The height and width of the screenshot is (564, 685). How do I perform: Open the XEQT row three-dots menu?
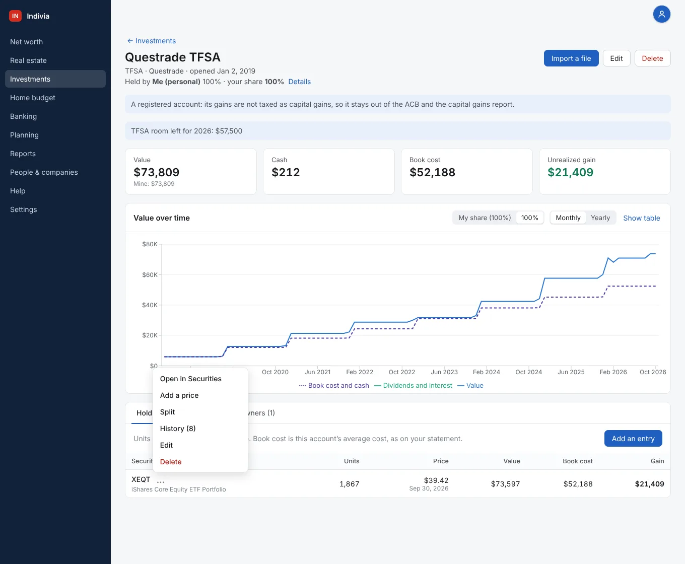pyautogui.click(x=161, y=481)
